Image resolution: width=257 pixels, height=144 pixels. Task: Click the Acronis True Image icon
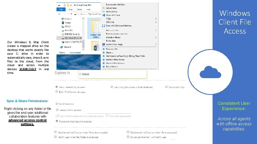104,45
